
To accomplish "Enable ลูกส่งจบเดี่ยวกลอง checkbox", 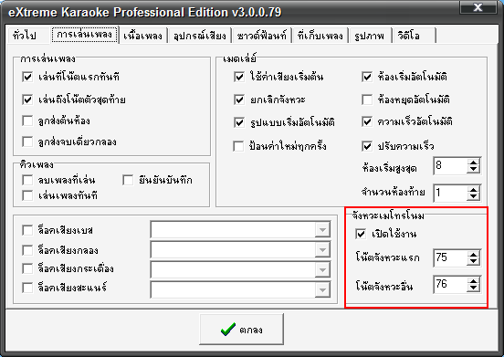I will pyautogui.click(x=27, y=142).
